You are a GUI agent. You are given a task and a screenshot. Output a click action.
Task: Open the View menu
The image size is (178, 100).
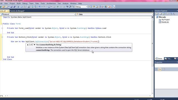[x=6, y=4]
